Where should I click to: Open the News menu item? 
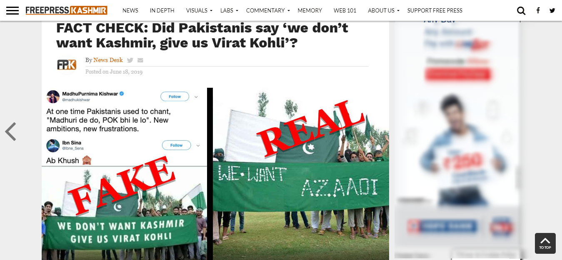(130, 10)
